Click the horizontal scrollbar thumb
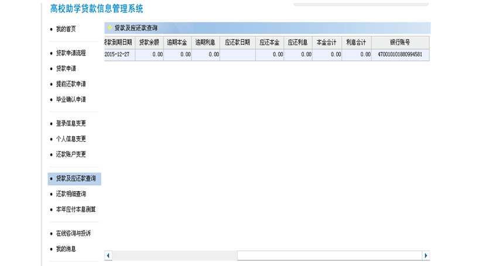Viewport: 496px width, 266px height. pos(329,255)
